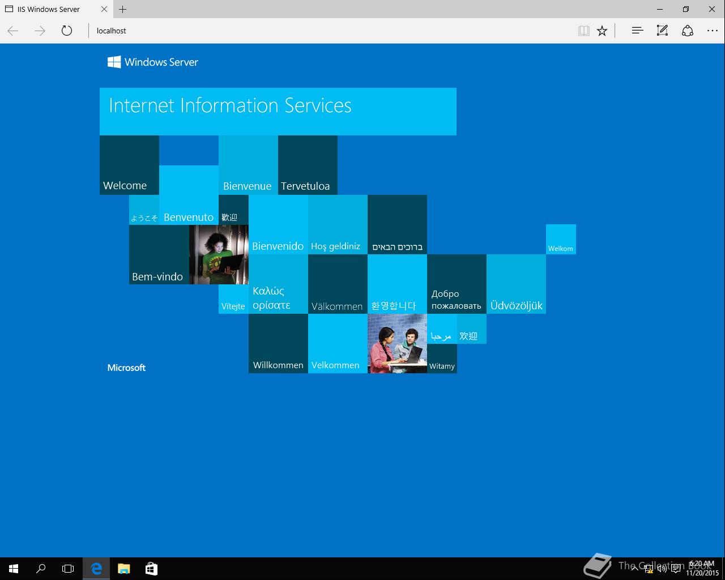This screenshot has width=725, height=580.
Task: Open Reading view in Edge
Action: (x=583, y=31)
